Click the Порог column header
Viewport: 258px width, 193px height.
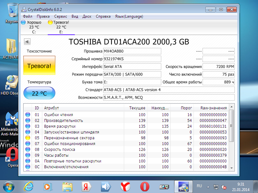182,108
